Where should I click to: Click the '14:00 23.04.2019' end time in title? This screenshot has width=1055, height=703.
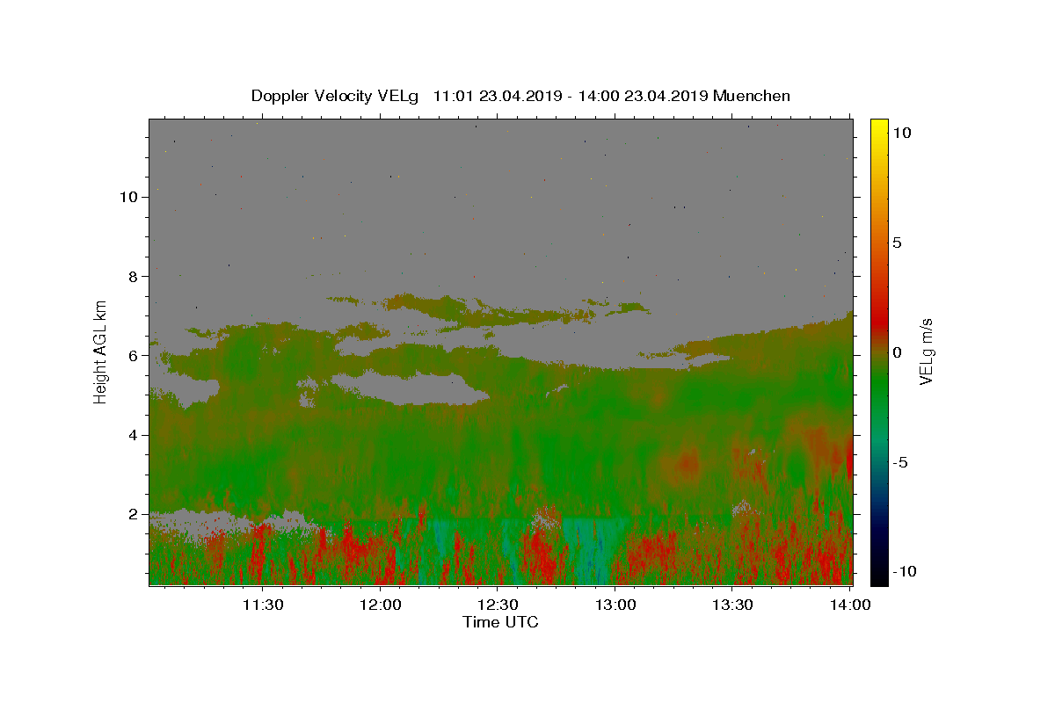coord(644,96)
